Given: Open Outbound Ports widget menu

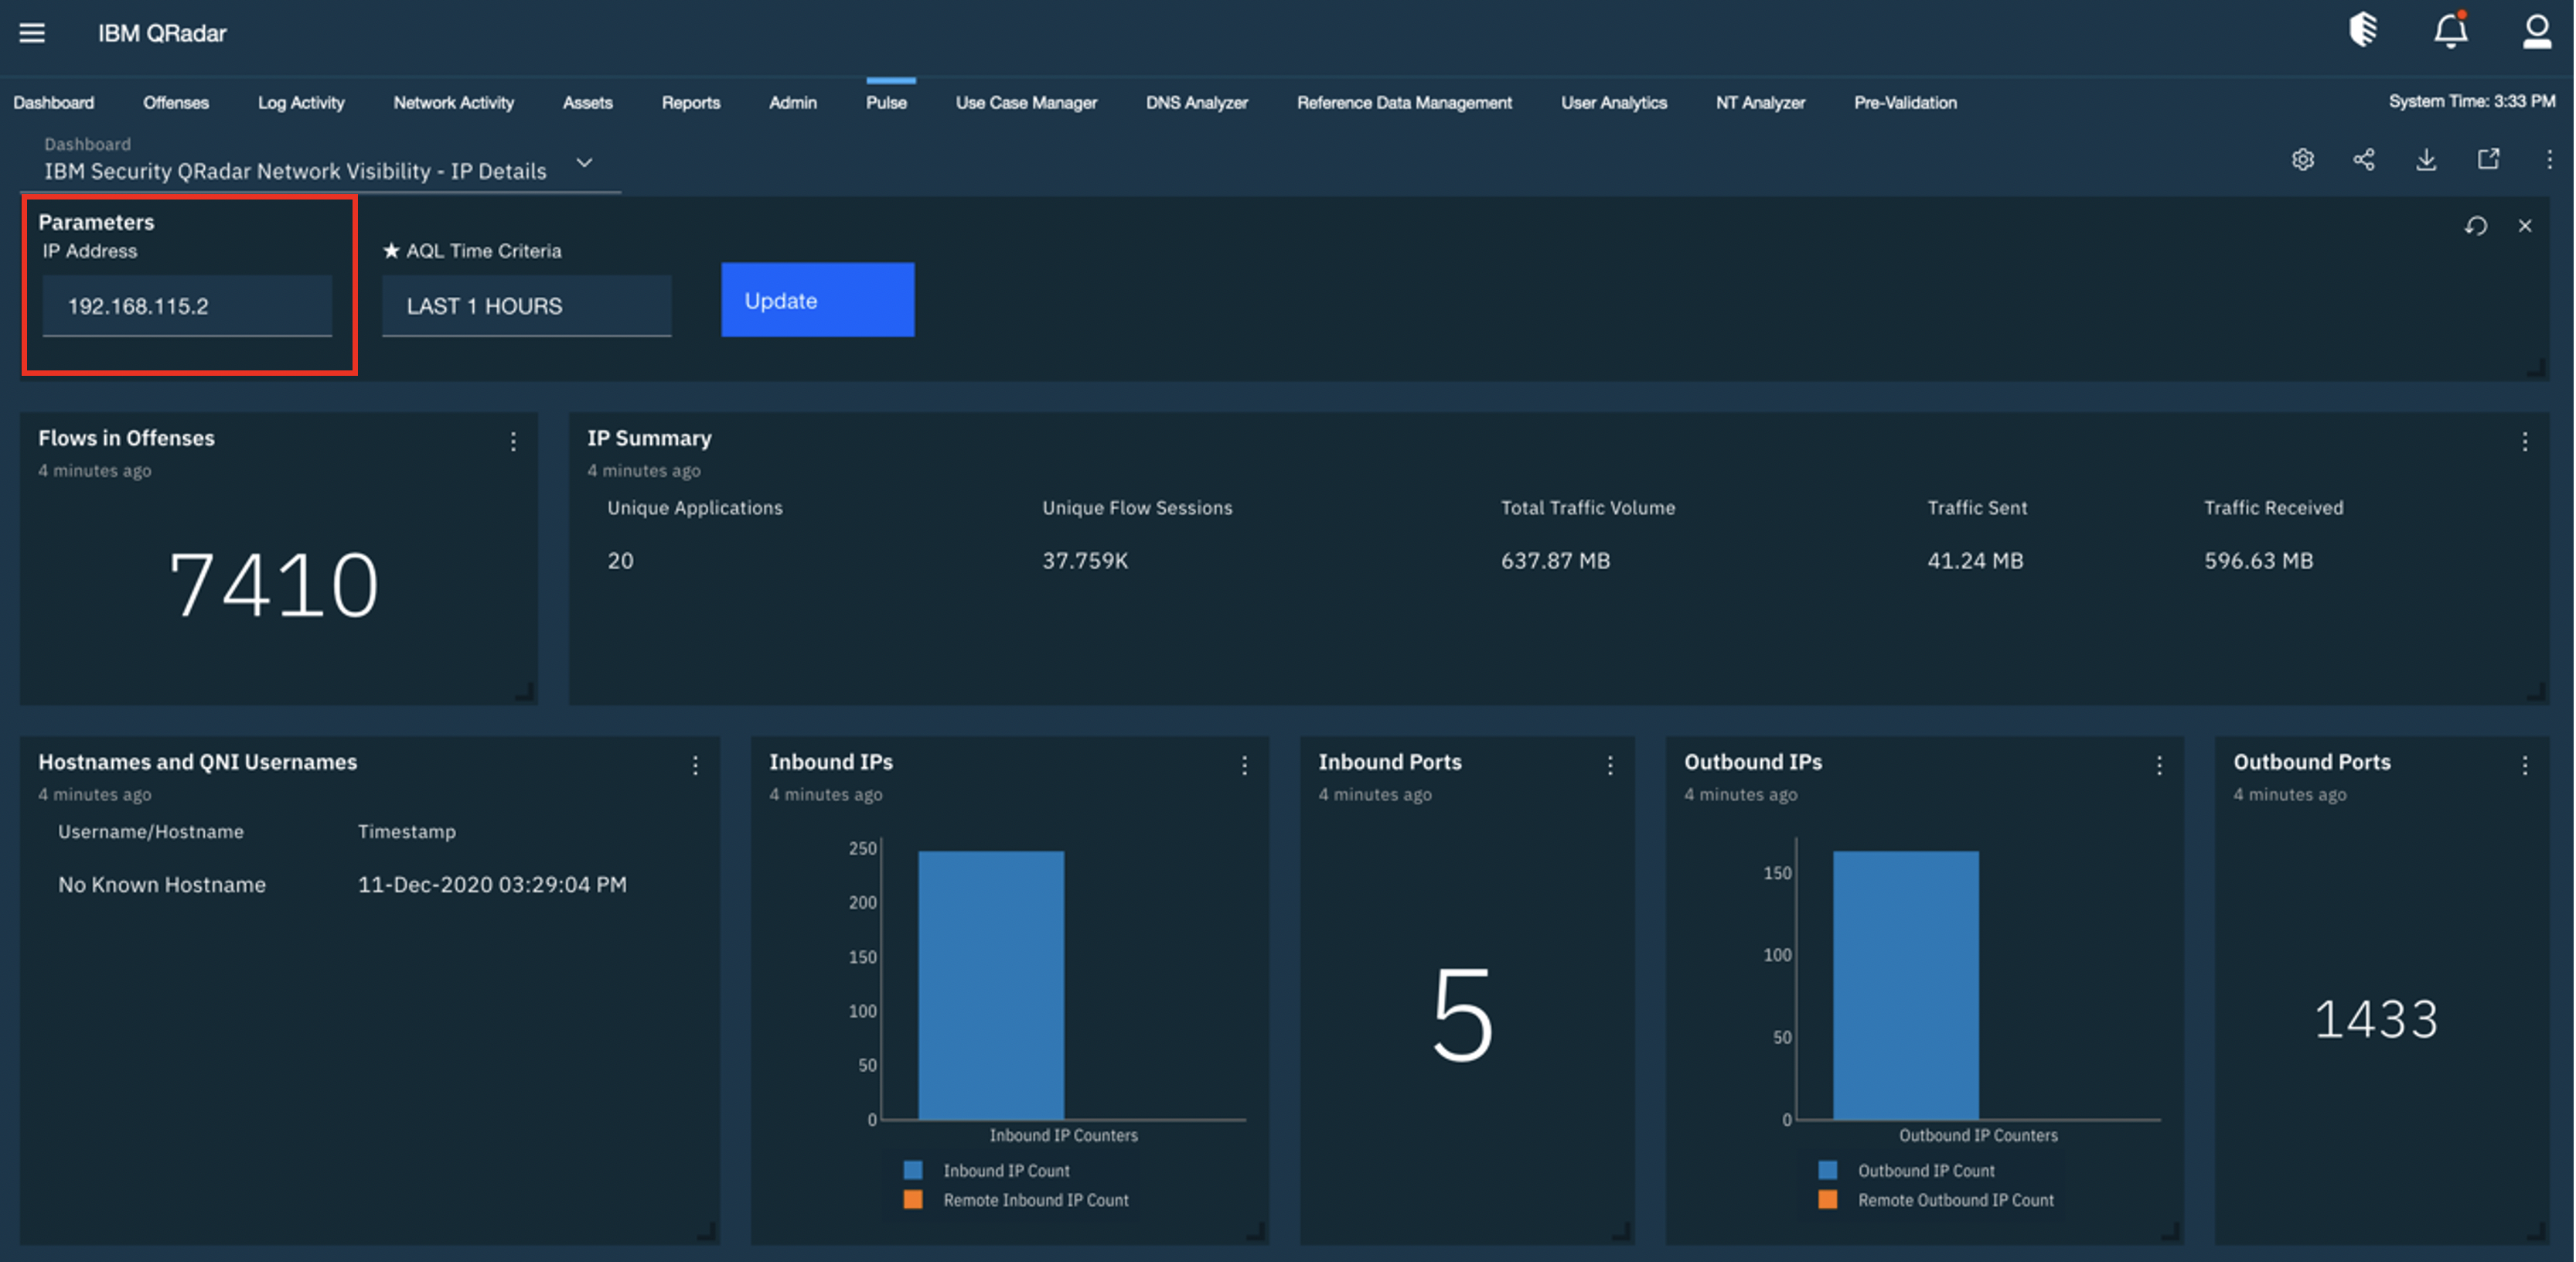Looking at the screenshot, I should point(2525,765).
